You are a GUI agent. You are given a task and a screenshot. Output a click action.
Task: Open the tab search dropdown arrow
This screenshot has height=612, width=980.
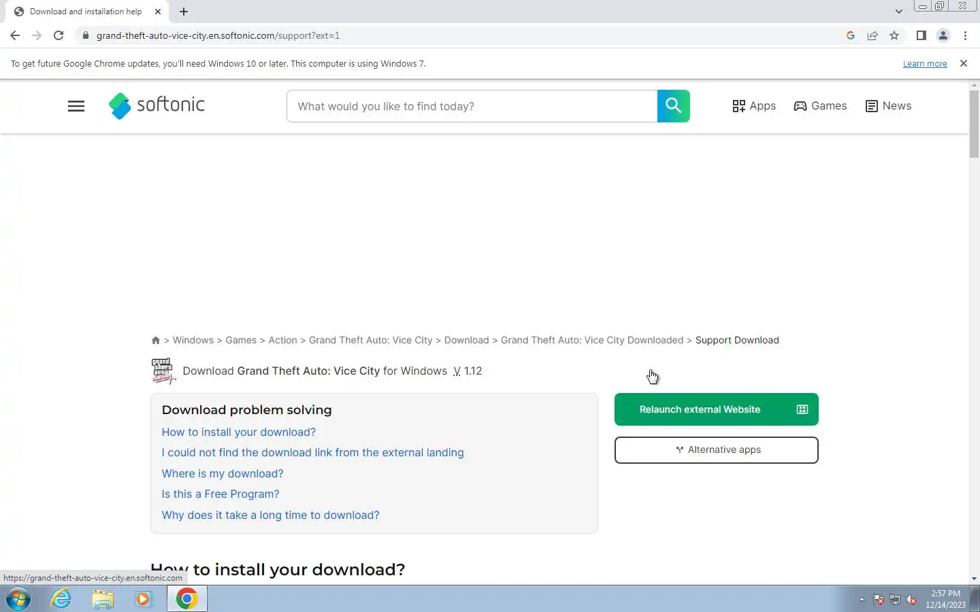click(x=898, y=12)
